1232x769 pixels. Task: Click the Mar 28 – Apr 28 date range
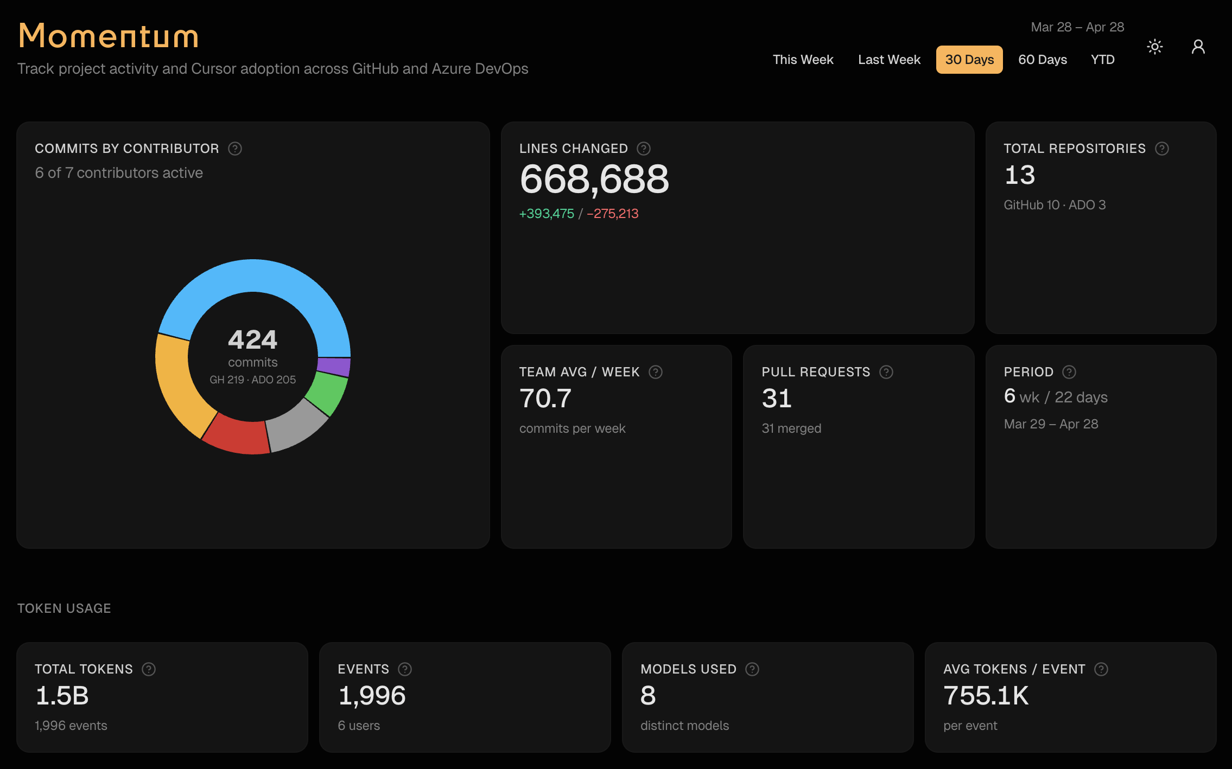tap(1077, 26)
